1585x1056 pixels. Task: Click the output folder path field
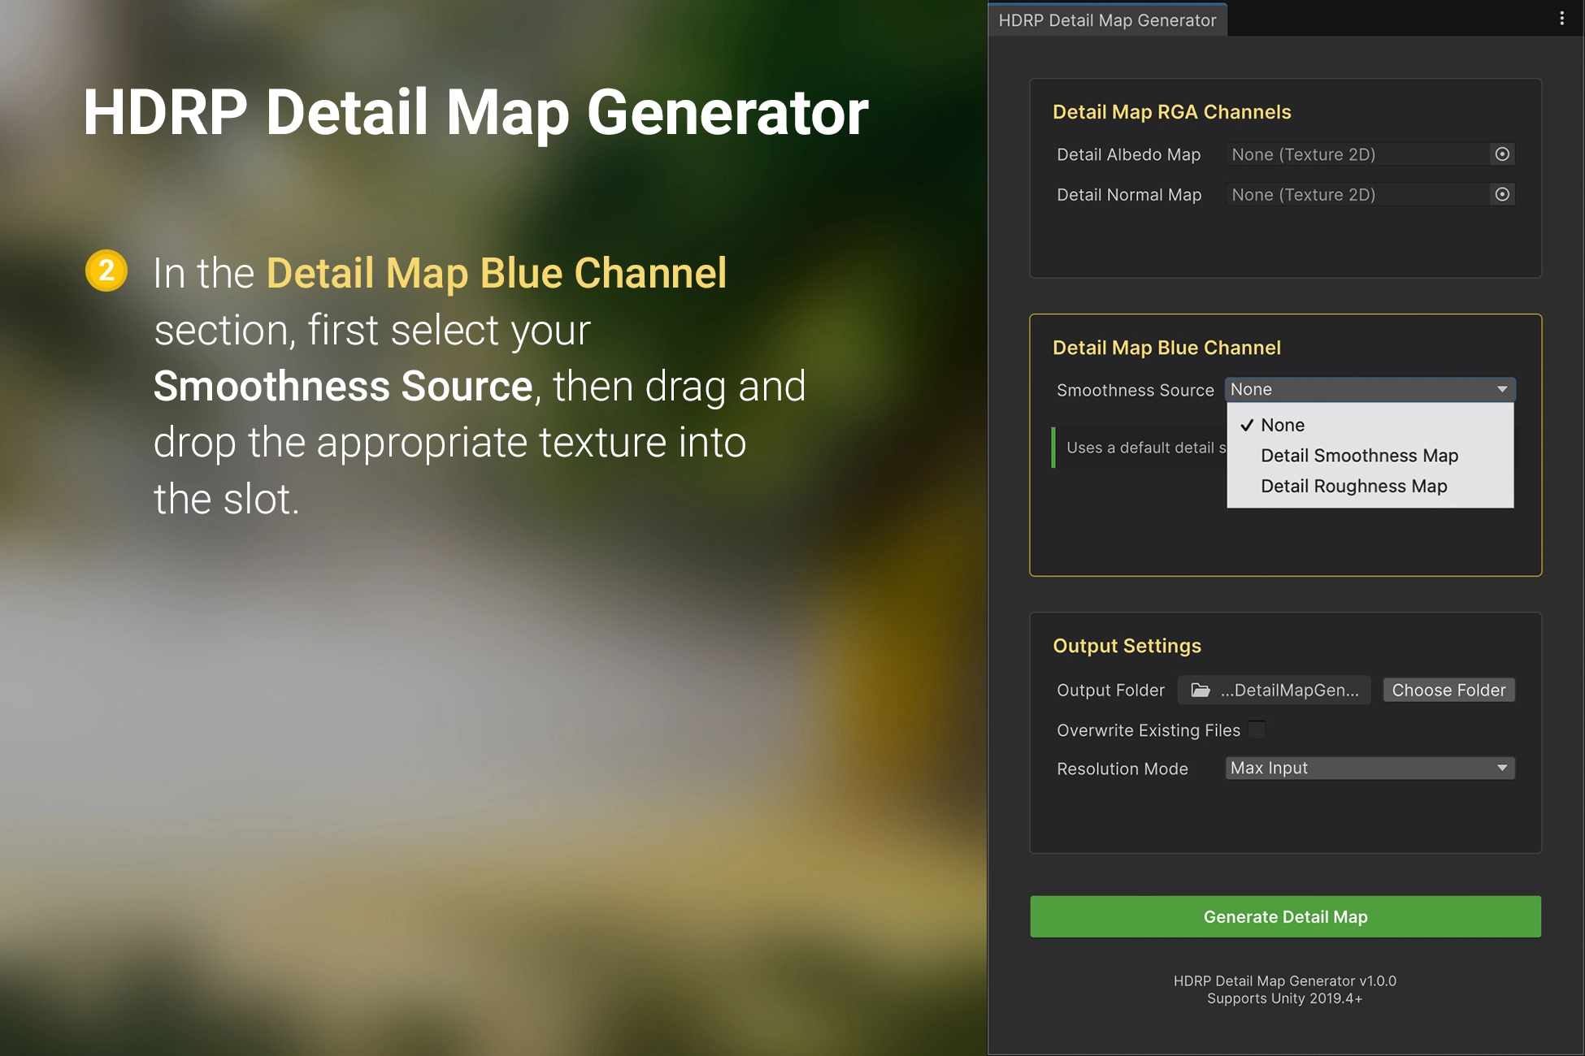(x=1288, y=690)
